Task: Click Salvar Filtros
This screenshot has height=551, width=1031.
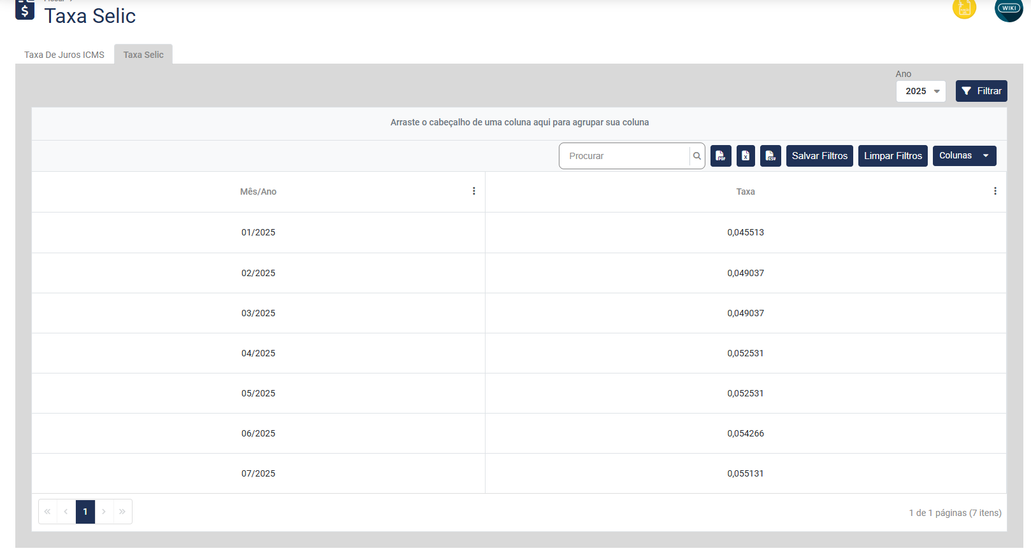Action: click(819, 156)
